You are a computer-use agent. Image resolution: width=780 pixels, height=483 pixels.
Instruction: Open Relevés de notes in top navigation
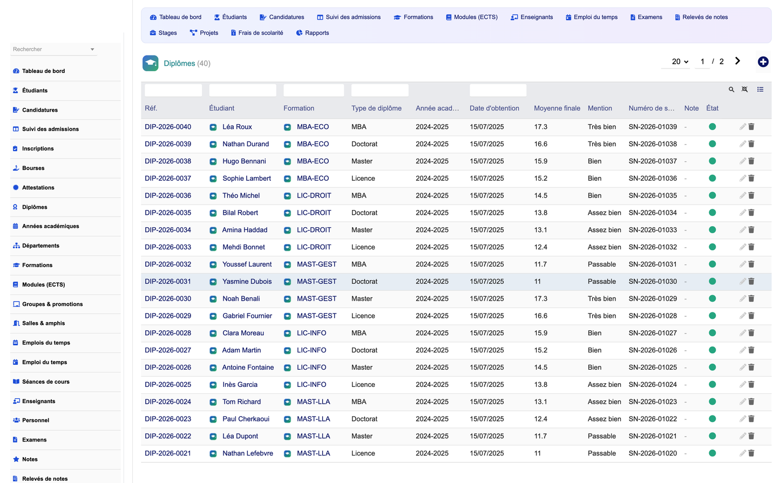[701, 17]
